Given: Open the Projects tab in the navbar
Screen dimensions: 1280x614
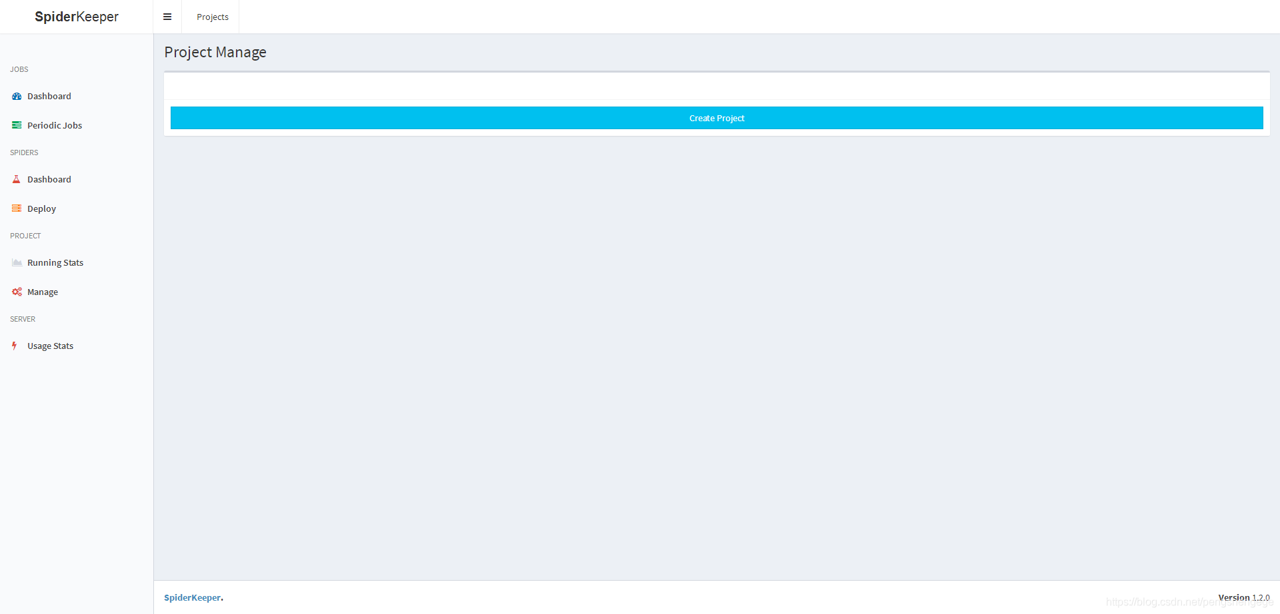Looking at the screenshot, I should pyautogui.click(x=212, y=17).
